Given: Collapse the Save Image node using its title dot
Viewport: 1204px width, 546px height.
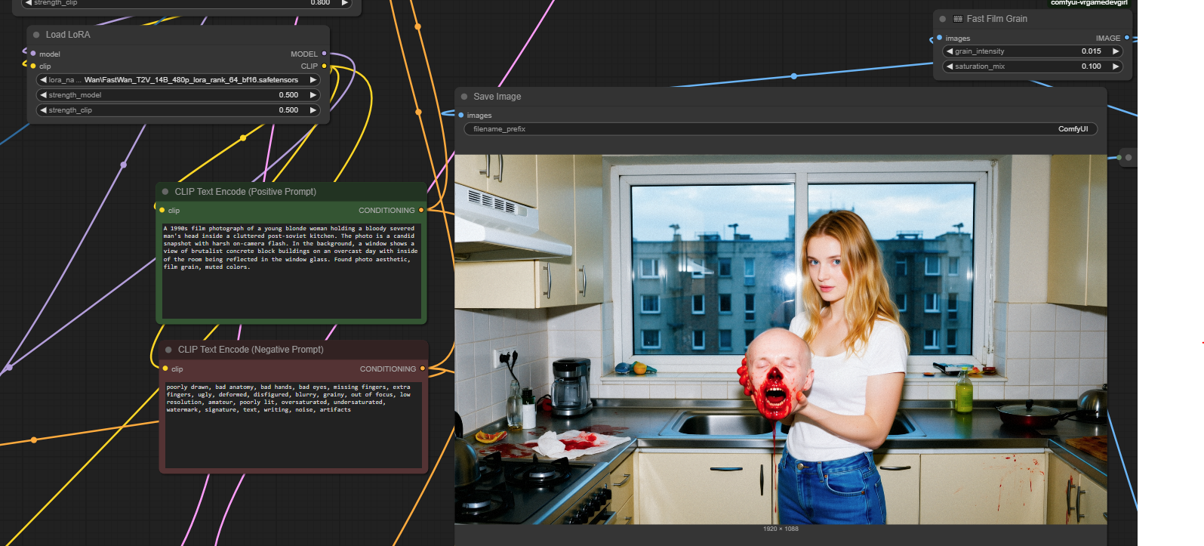Looking at the screenshot, I should 464,97.
